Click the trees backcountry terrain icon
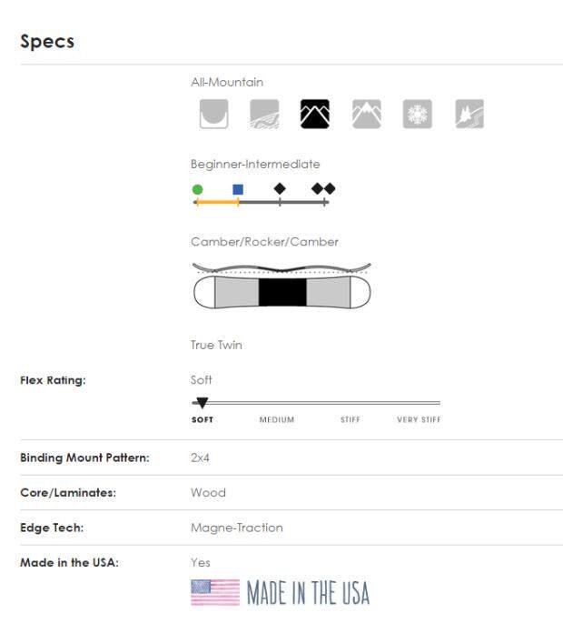Screen dimensions: 563x623 coord(469,114)
